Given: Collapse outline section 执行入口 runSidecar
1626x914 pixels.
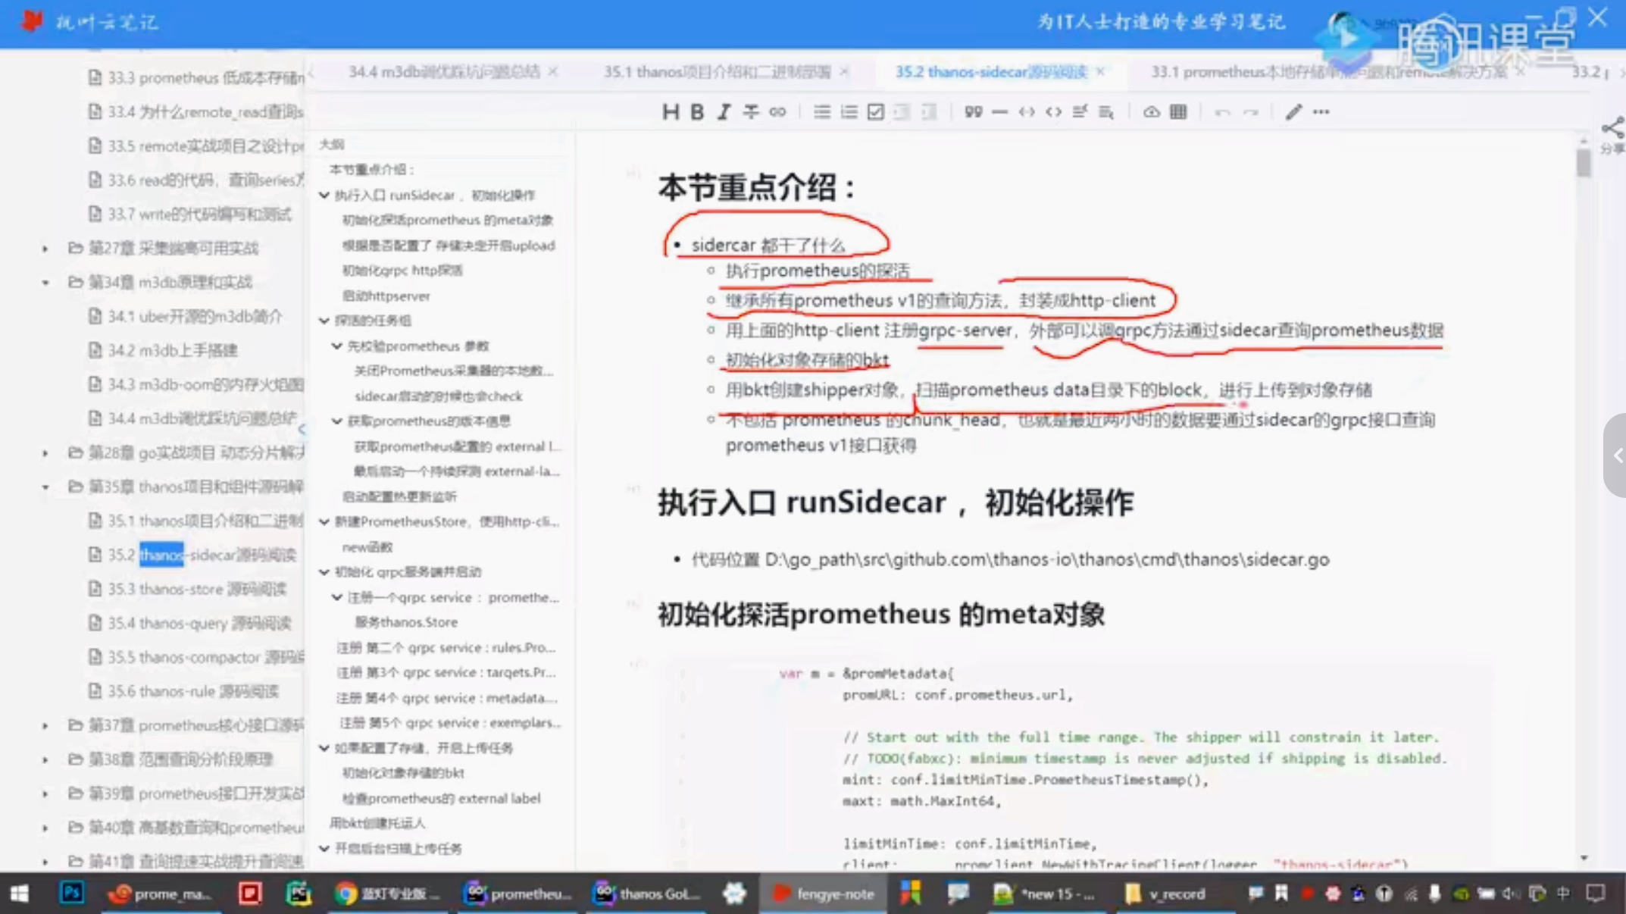Looking at the screenshot, I should tap(324, 196).
